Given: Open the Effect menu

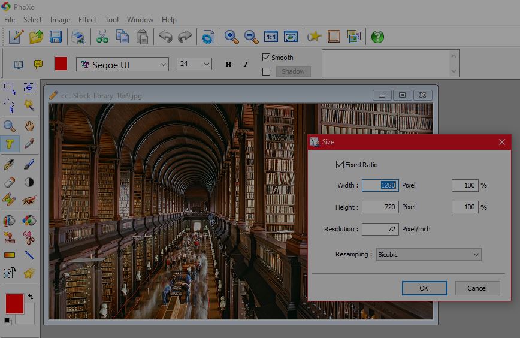Looking at the screenshot, I should (x=87, y=20).
